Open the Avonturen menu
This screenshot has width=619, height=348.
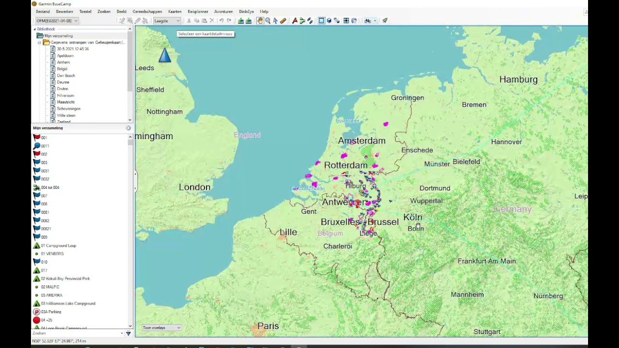click(223, 12)
